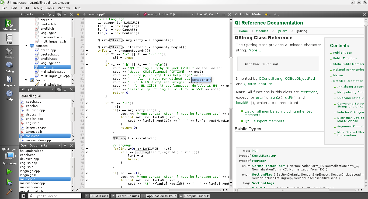The height and width of the screenshot is (199, 368).
Task: Select mainwindow.cpp in Sources tree
Action: (x=53, y=72)
